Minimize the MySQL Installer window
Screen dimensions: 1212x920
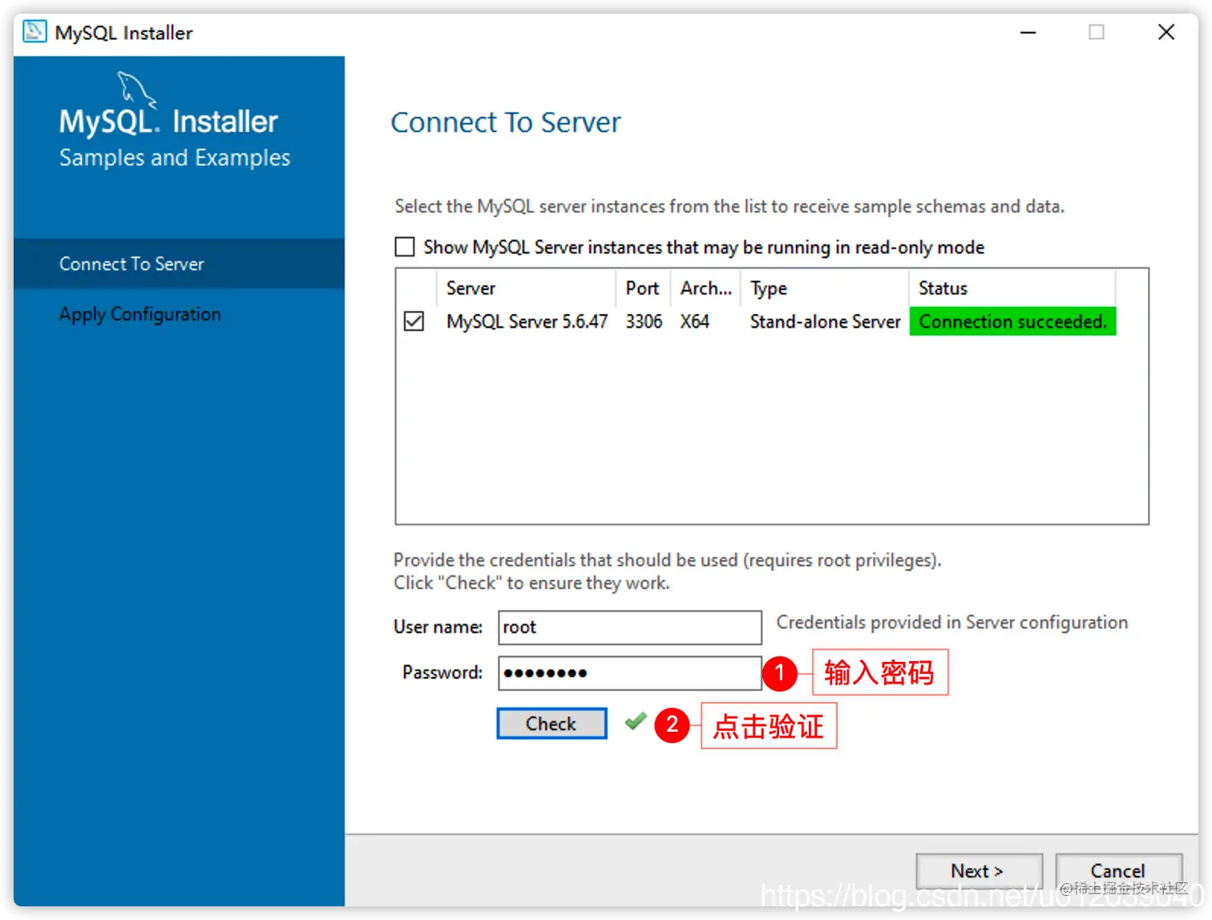point(1028,32)
